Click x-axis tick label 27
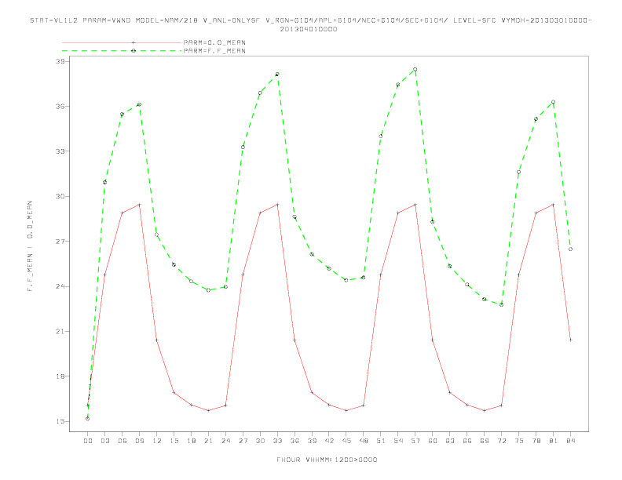Image resolution: width=622 pixels, height=480 pixels. pos(243,441)
